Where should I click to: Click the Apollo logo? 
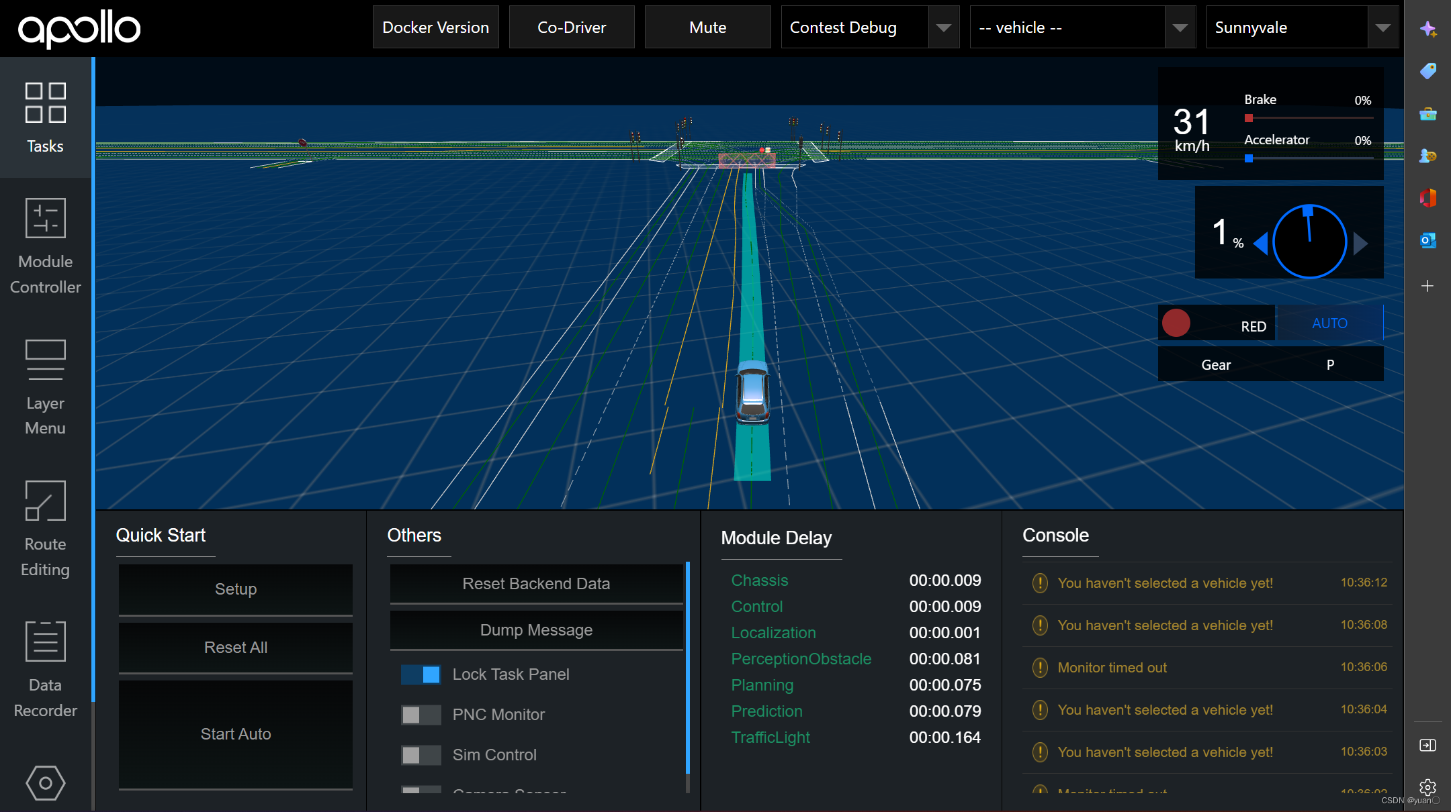pos(79,28)
